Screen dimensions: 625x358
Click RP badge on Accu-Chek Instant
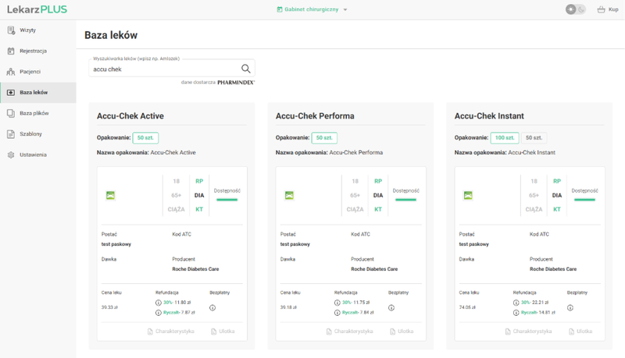point(557,181)
